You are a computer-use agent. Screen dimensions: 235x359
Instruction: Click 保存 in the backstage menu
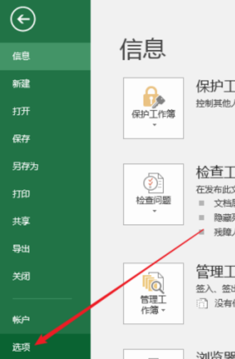[x=45, y=139]
